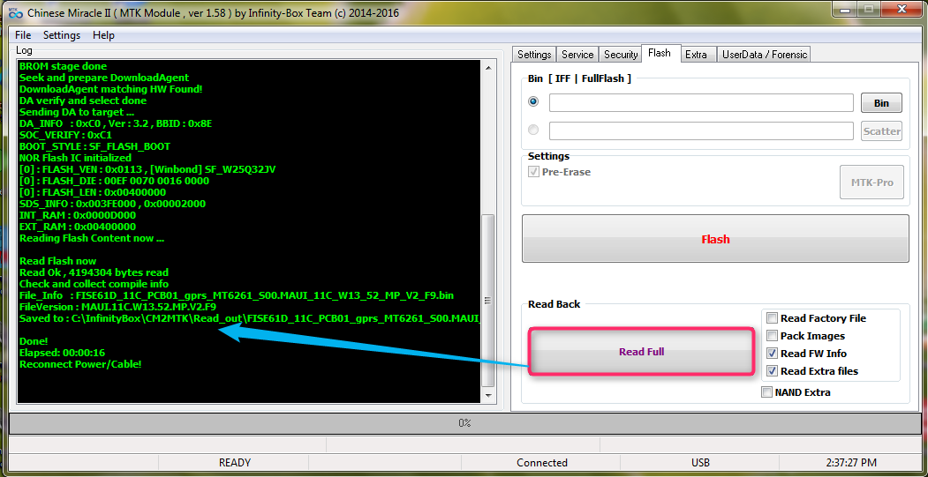
Task: Click the 'DownloadAgent matching HW Found!' line
Action: [110, 89]
